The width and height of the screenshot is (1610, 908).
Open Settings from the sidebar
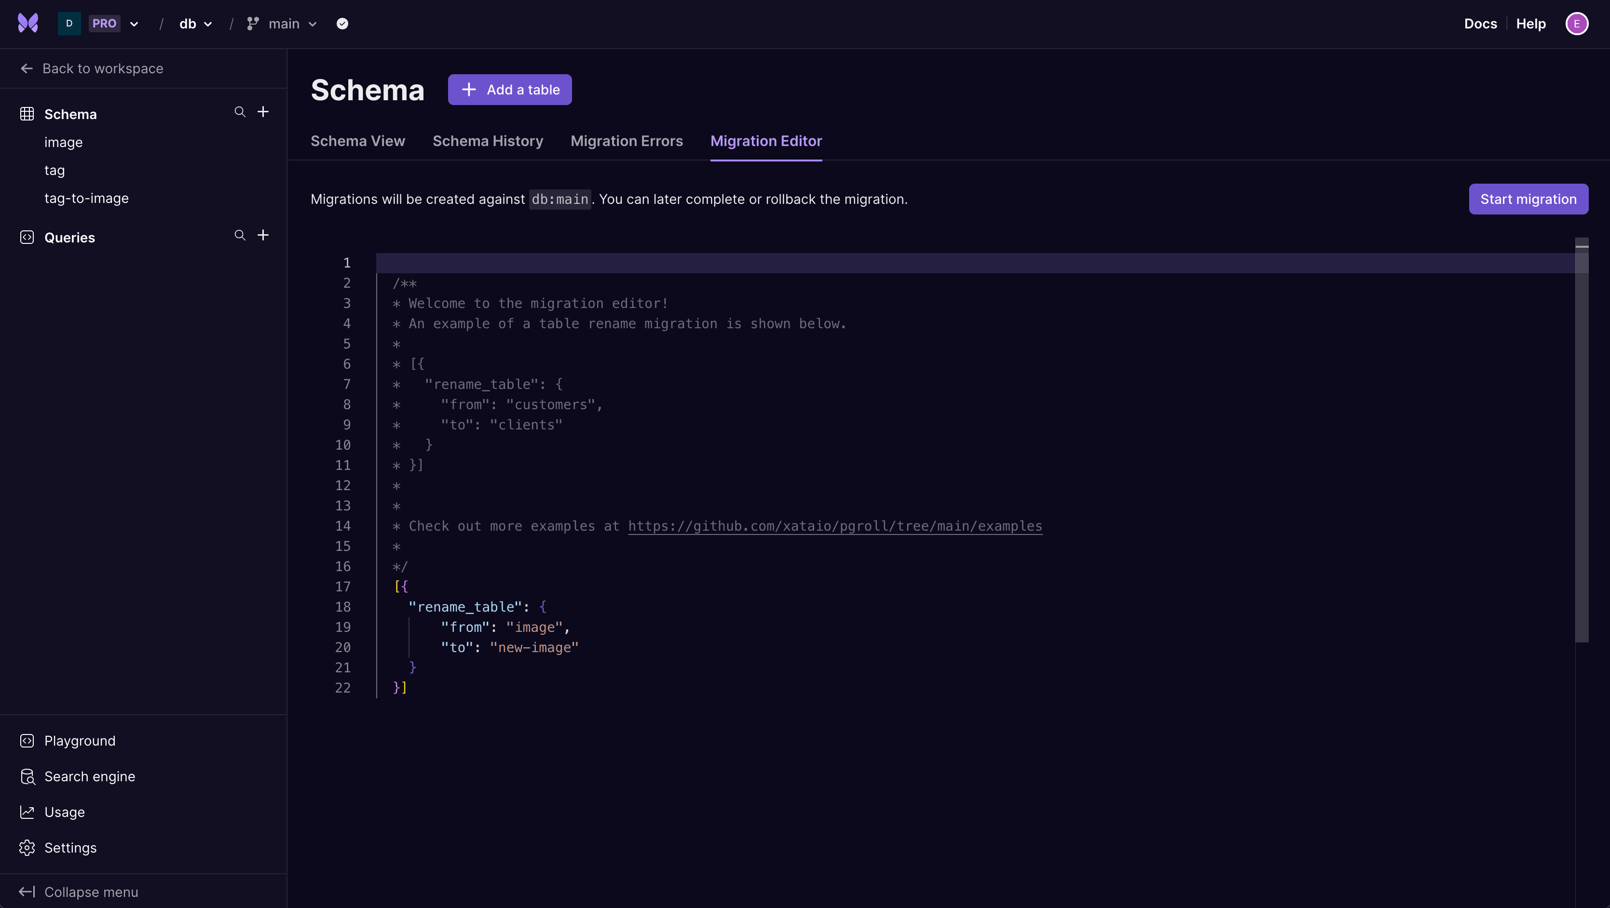point(70,848)
